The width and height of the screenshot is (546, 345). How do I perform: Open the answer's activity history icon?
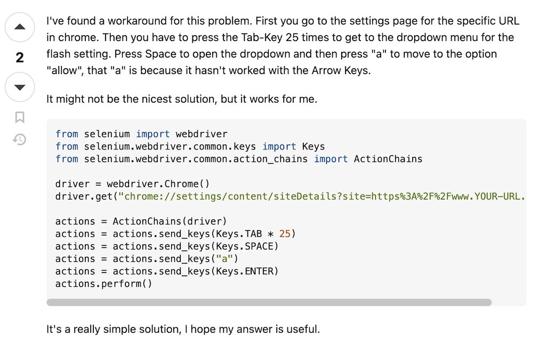click(20, 140)
